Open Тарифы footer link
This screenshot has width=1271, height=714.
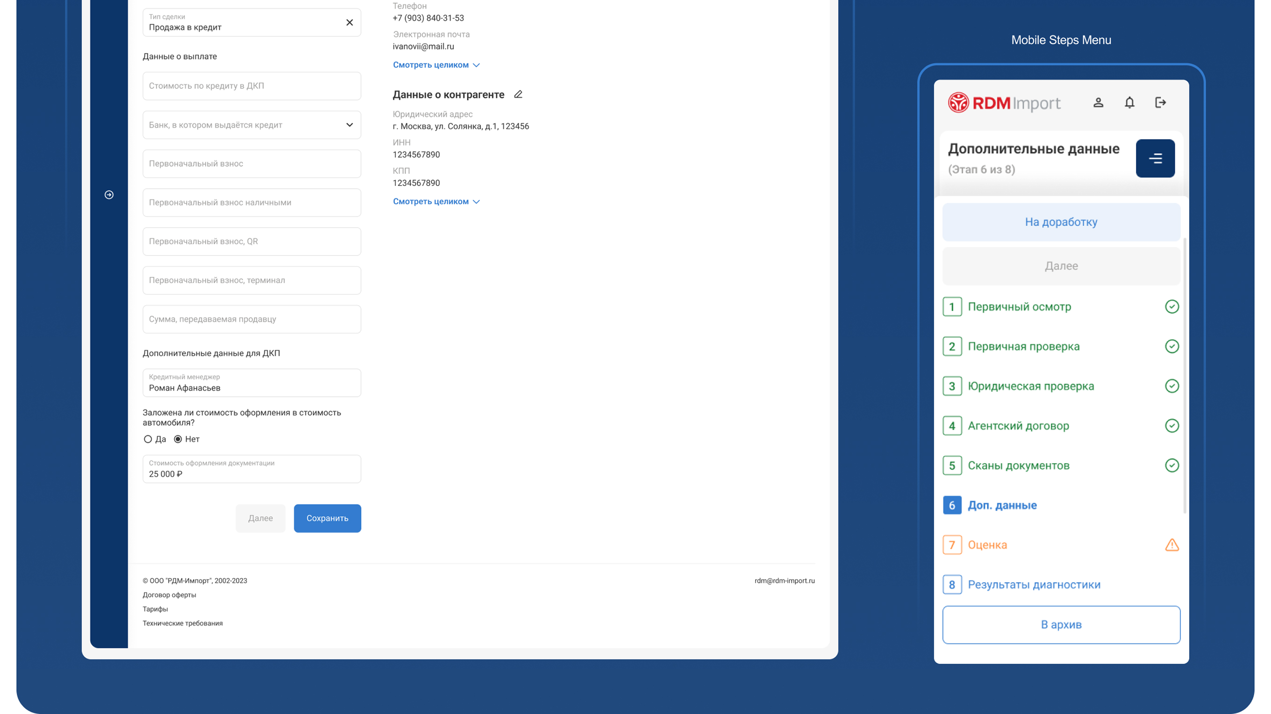tap(155, 609)
